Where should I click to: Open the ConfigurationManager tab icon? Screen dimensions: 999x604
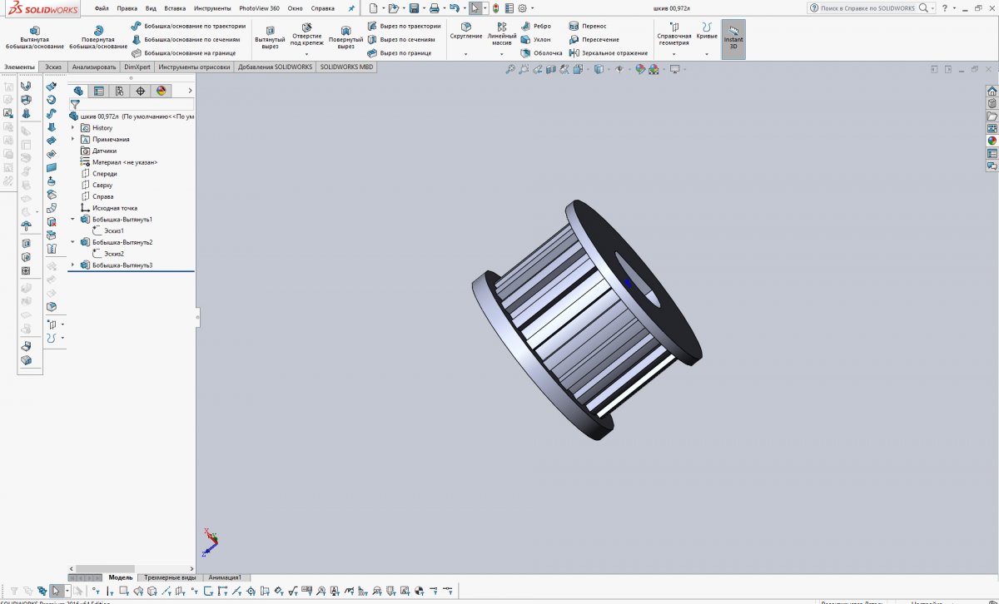pos(120,92)
